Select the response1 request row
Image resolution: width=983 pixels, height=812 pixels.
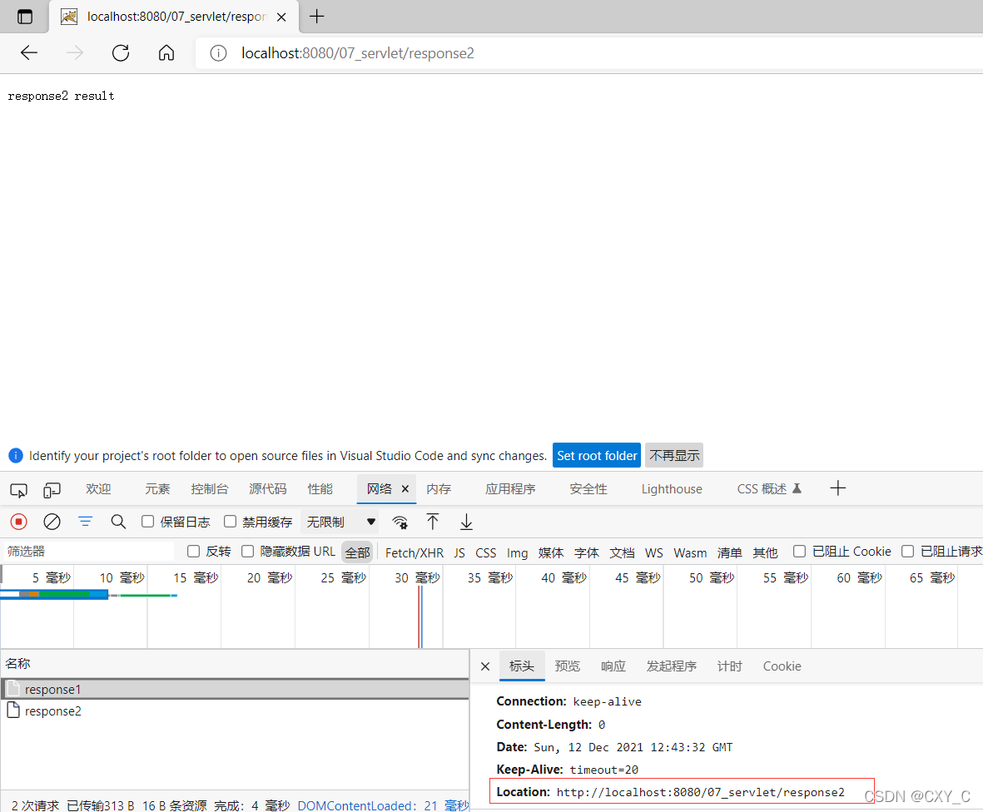235,689
